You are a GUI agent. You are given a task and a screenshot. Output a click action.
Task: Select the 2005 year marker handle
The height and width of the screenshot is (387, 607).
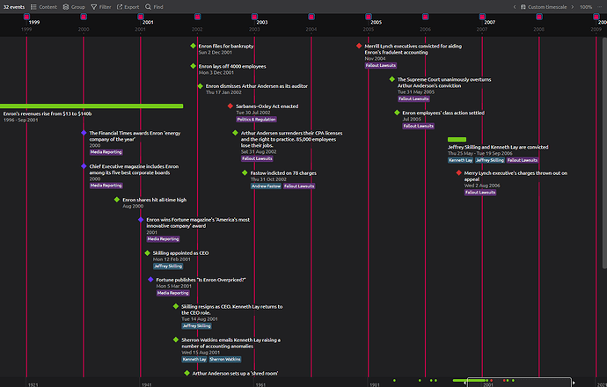[368, 17]
